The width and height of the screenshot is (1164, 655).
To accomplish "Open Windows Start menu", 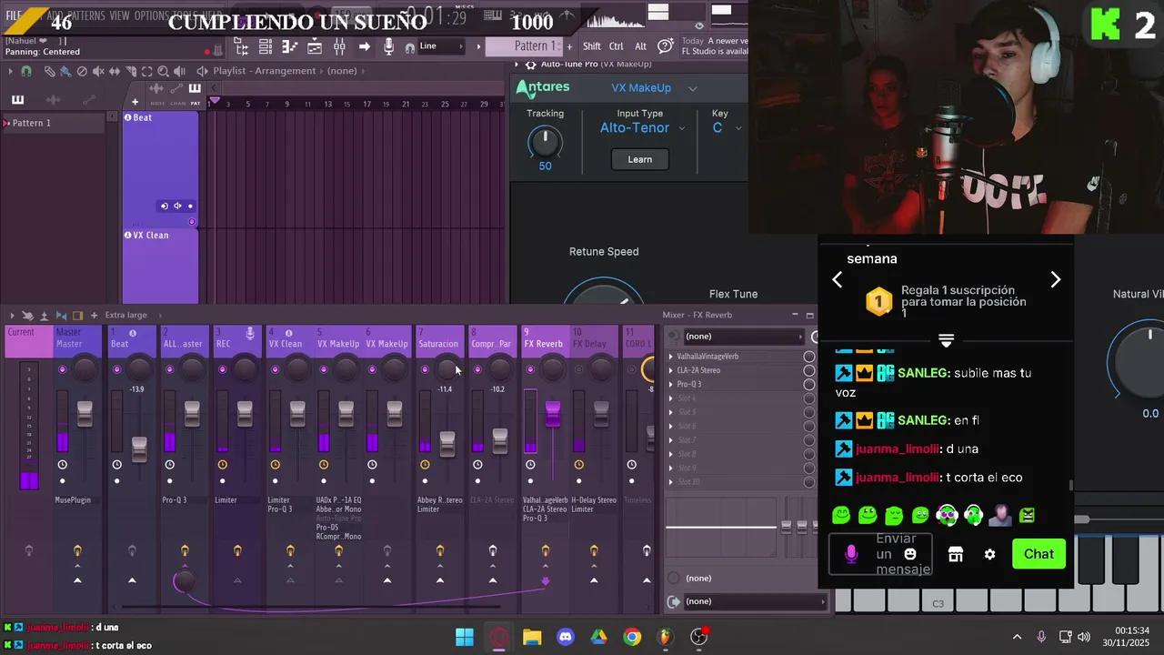I will [465, 637].
